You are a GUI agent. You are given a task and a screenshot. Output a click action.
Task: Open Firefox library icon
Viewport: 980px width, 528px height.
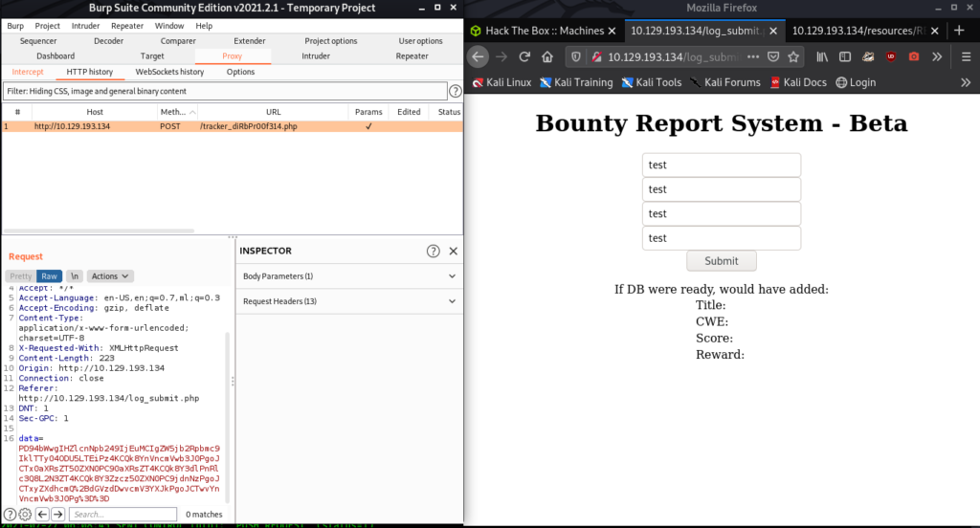point(822,56)
